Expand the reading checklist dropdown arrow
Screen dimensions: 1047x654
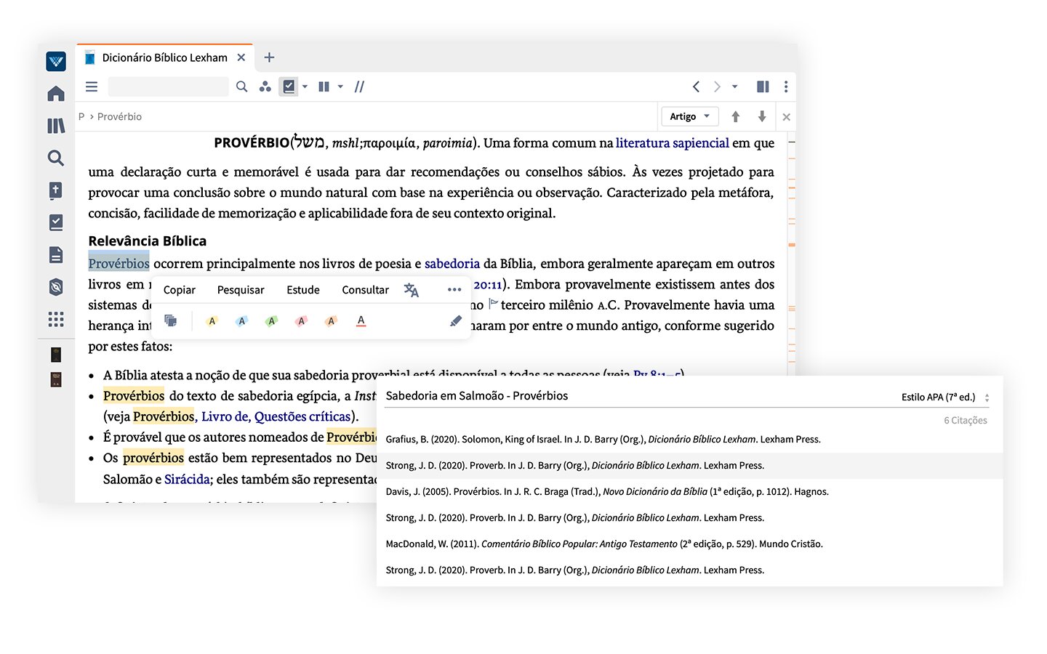305,86
